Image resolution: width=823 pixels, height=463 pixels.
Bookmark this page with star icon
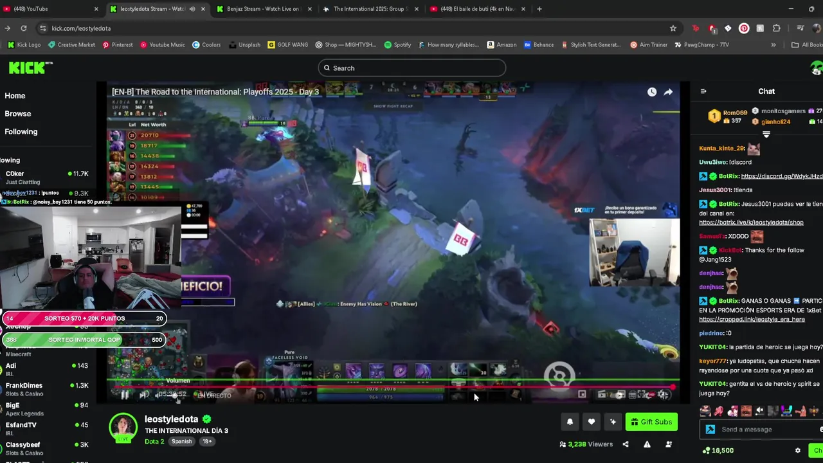[x=673, y=28]
